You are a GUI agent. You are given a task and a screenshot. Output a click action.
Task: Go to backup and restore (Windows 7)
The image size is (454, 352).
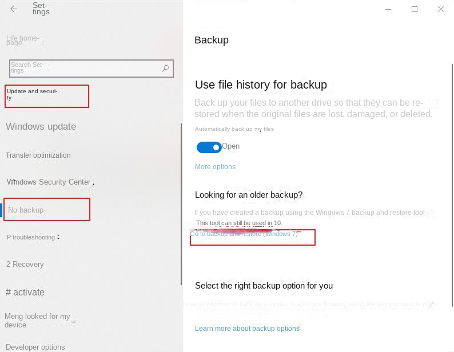pyautogui.click(x=244, y=234)
